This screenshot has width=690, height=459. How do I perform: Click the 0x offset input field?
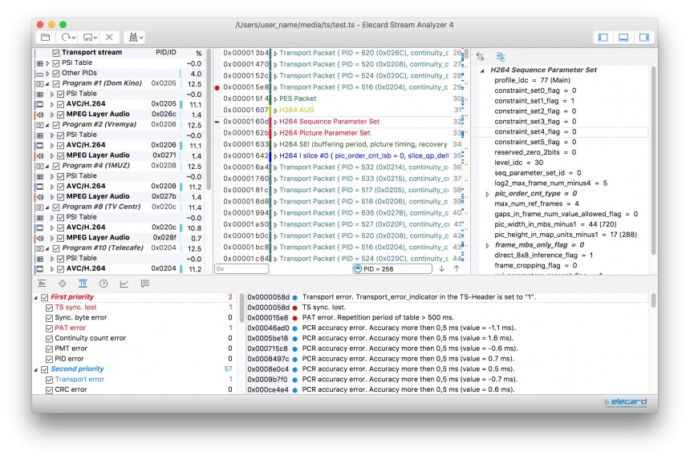pos(241,269)
